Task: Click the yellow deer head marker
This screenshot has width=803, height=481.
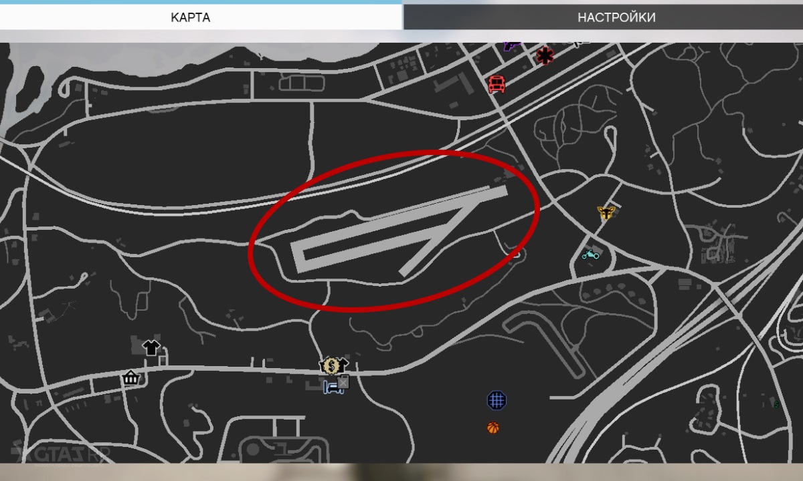Action: (x=606, y=213)
